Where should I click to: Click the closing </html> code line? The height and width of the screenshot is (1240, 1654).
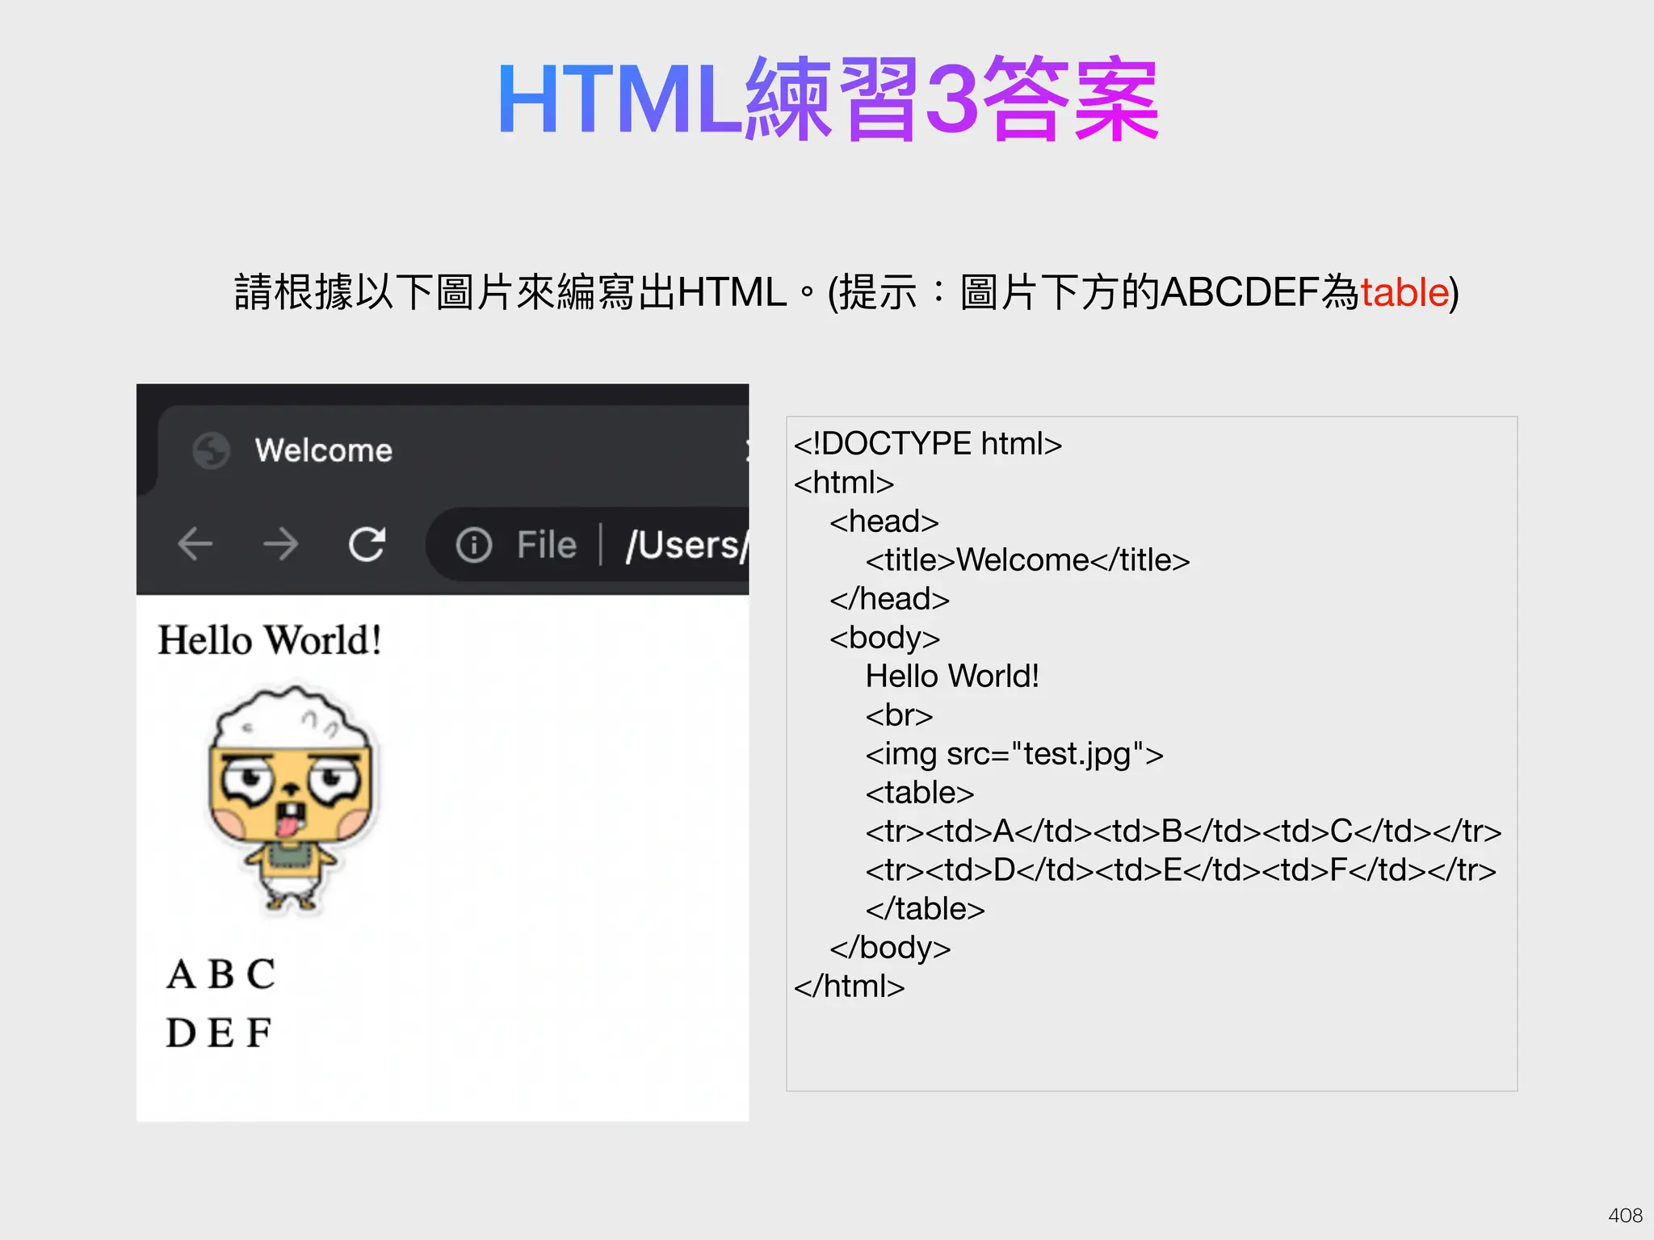[849, 987]
